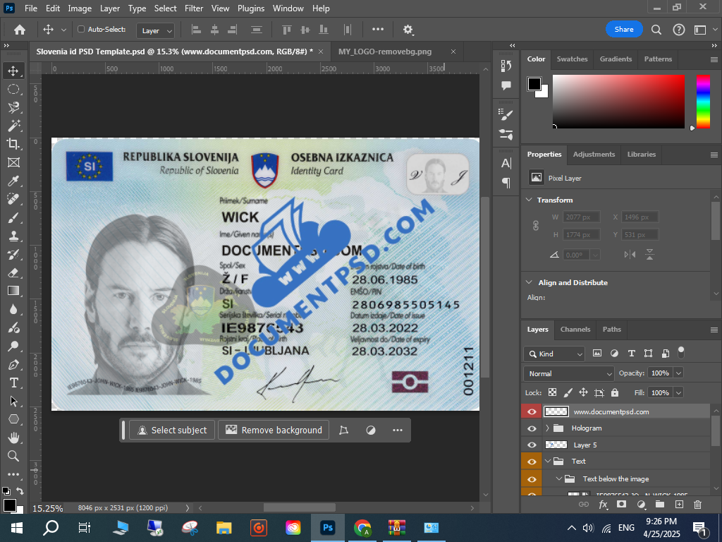722x542 pixels.
Task: Hide the www.documentpsd.com layer
Action: coord(532,411)
